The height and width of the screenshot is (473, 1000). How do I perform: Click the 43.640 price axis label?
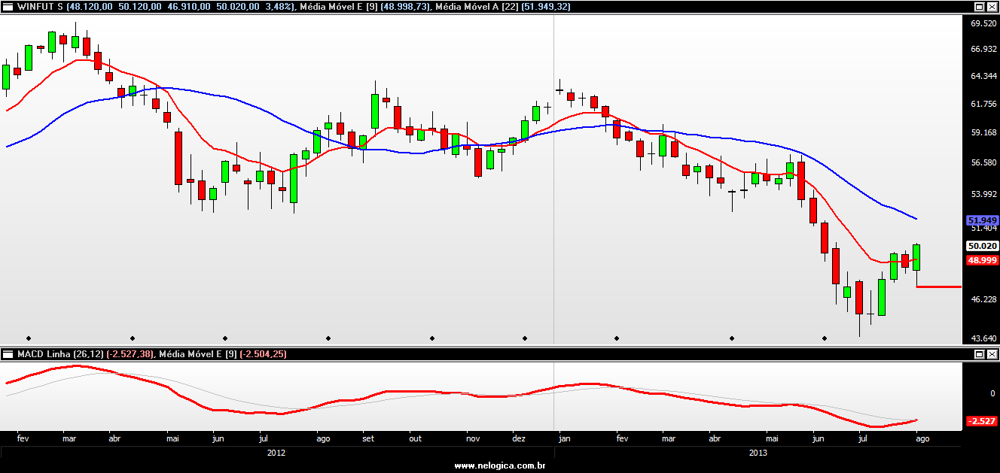(983, 338)
